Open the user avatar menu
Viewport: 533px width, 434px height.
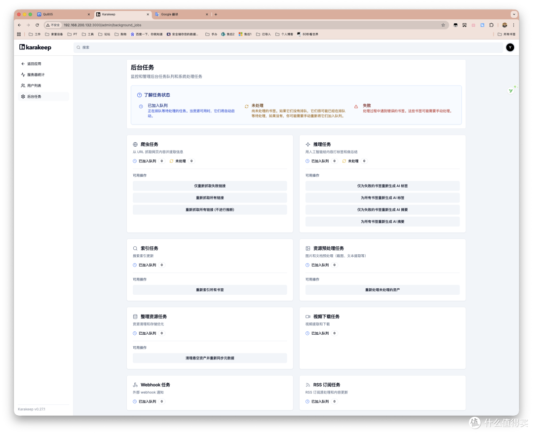click(x=510, y=47)
